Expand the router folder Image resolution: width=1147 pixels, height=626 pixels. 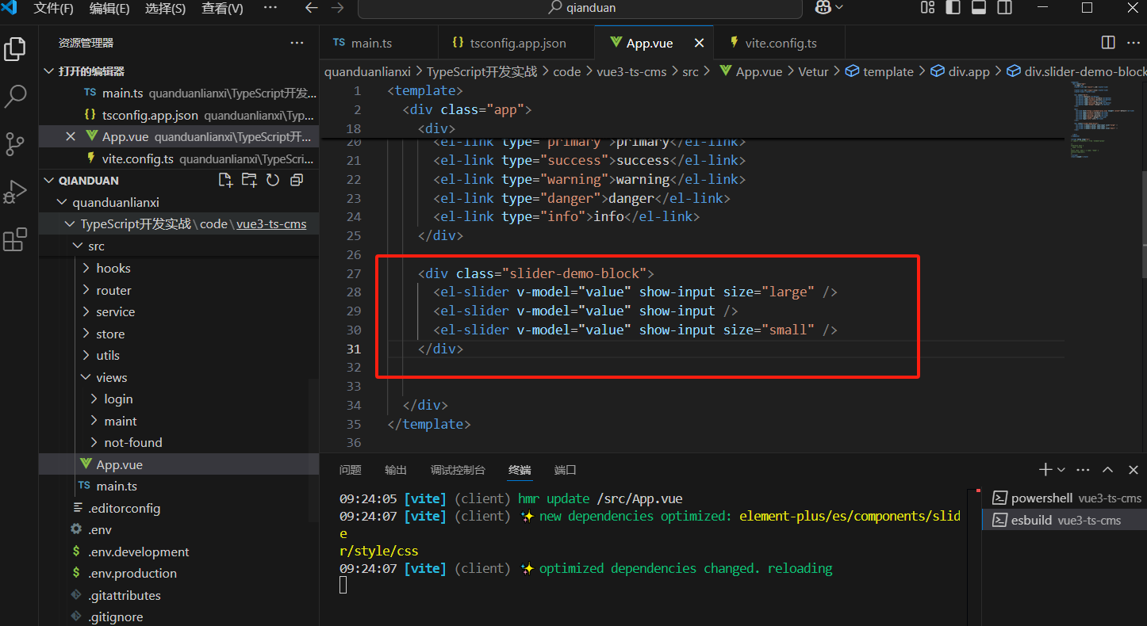tap(86, 291)
